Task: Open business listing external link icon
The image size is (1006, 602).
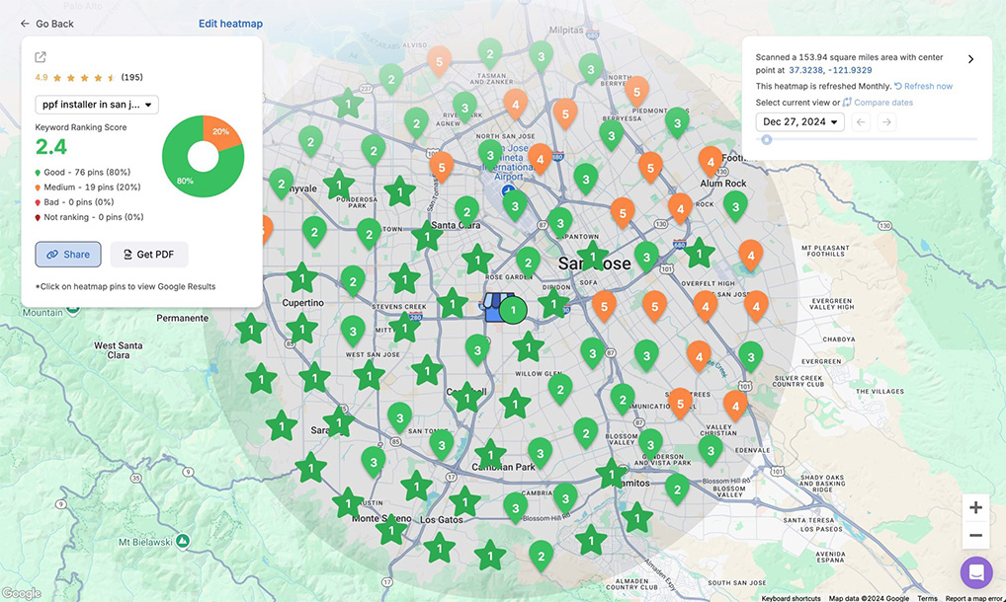Action: point(41,57)
